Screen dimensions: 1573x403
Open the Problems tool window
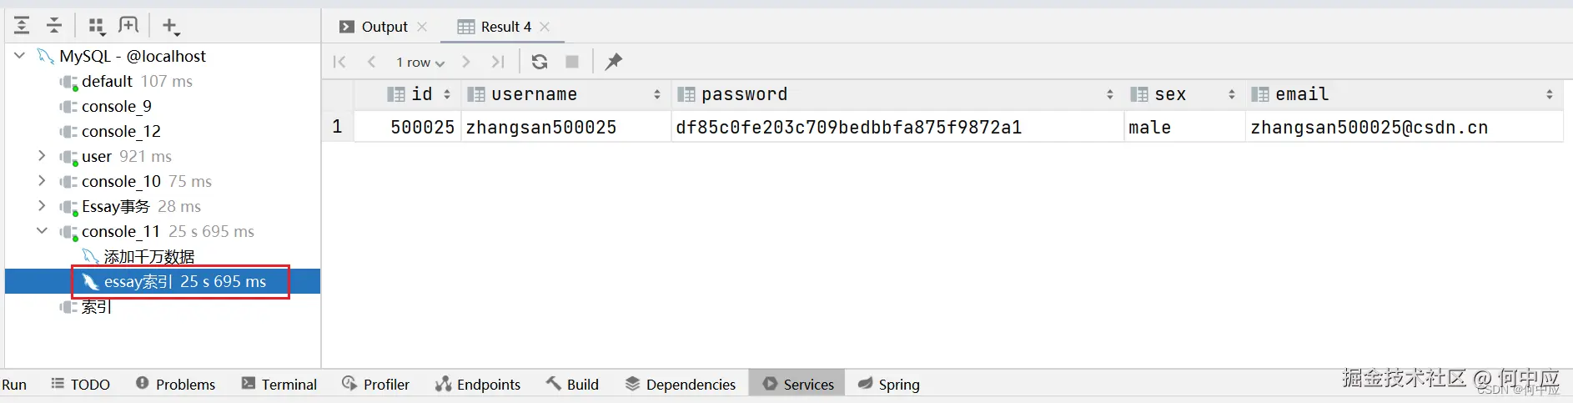tap(176, 384)
